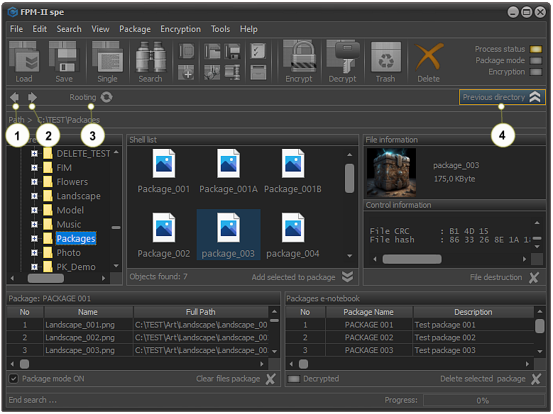The image size is (553, 414).
Task: Toggle the Package mode ON checkbox
Action: pos(13,379)
